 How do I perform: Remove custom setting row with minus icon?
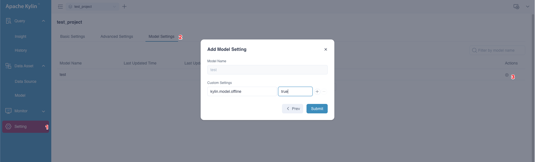click(x=324, y=91)
